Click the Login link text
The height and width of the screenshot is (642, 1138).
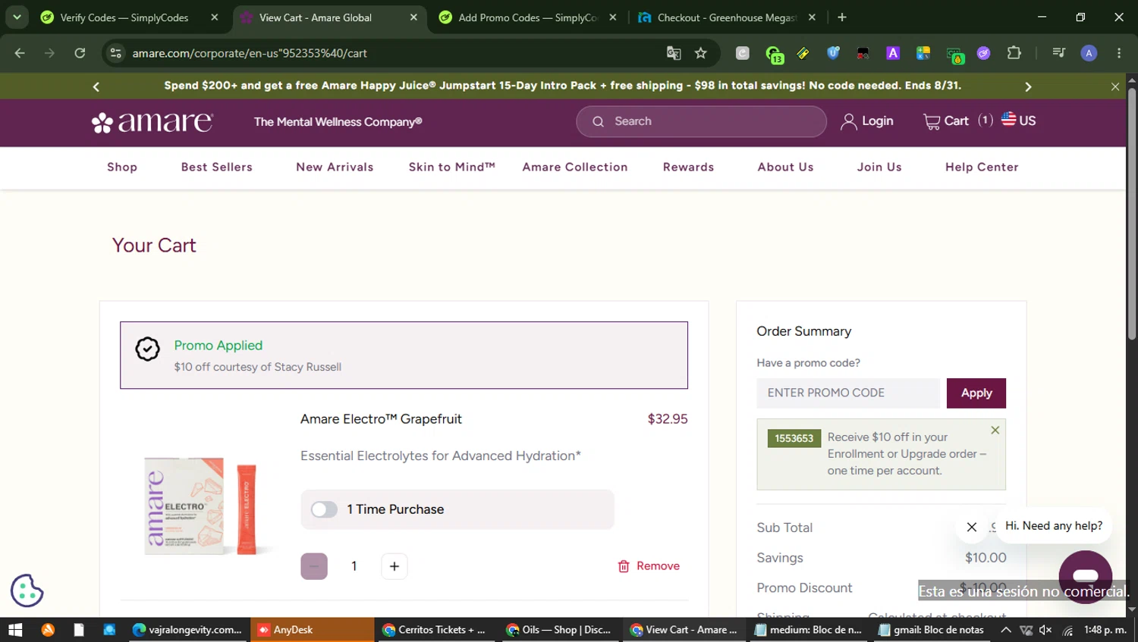click(878, 121)
